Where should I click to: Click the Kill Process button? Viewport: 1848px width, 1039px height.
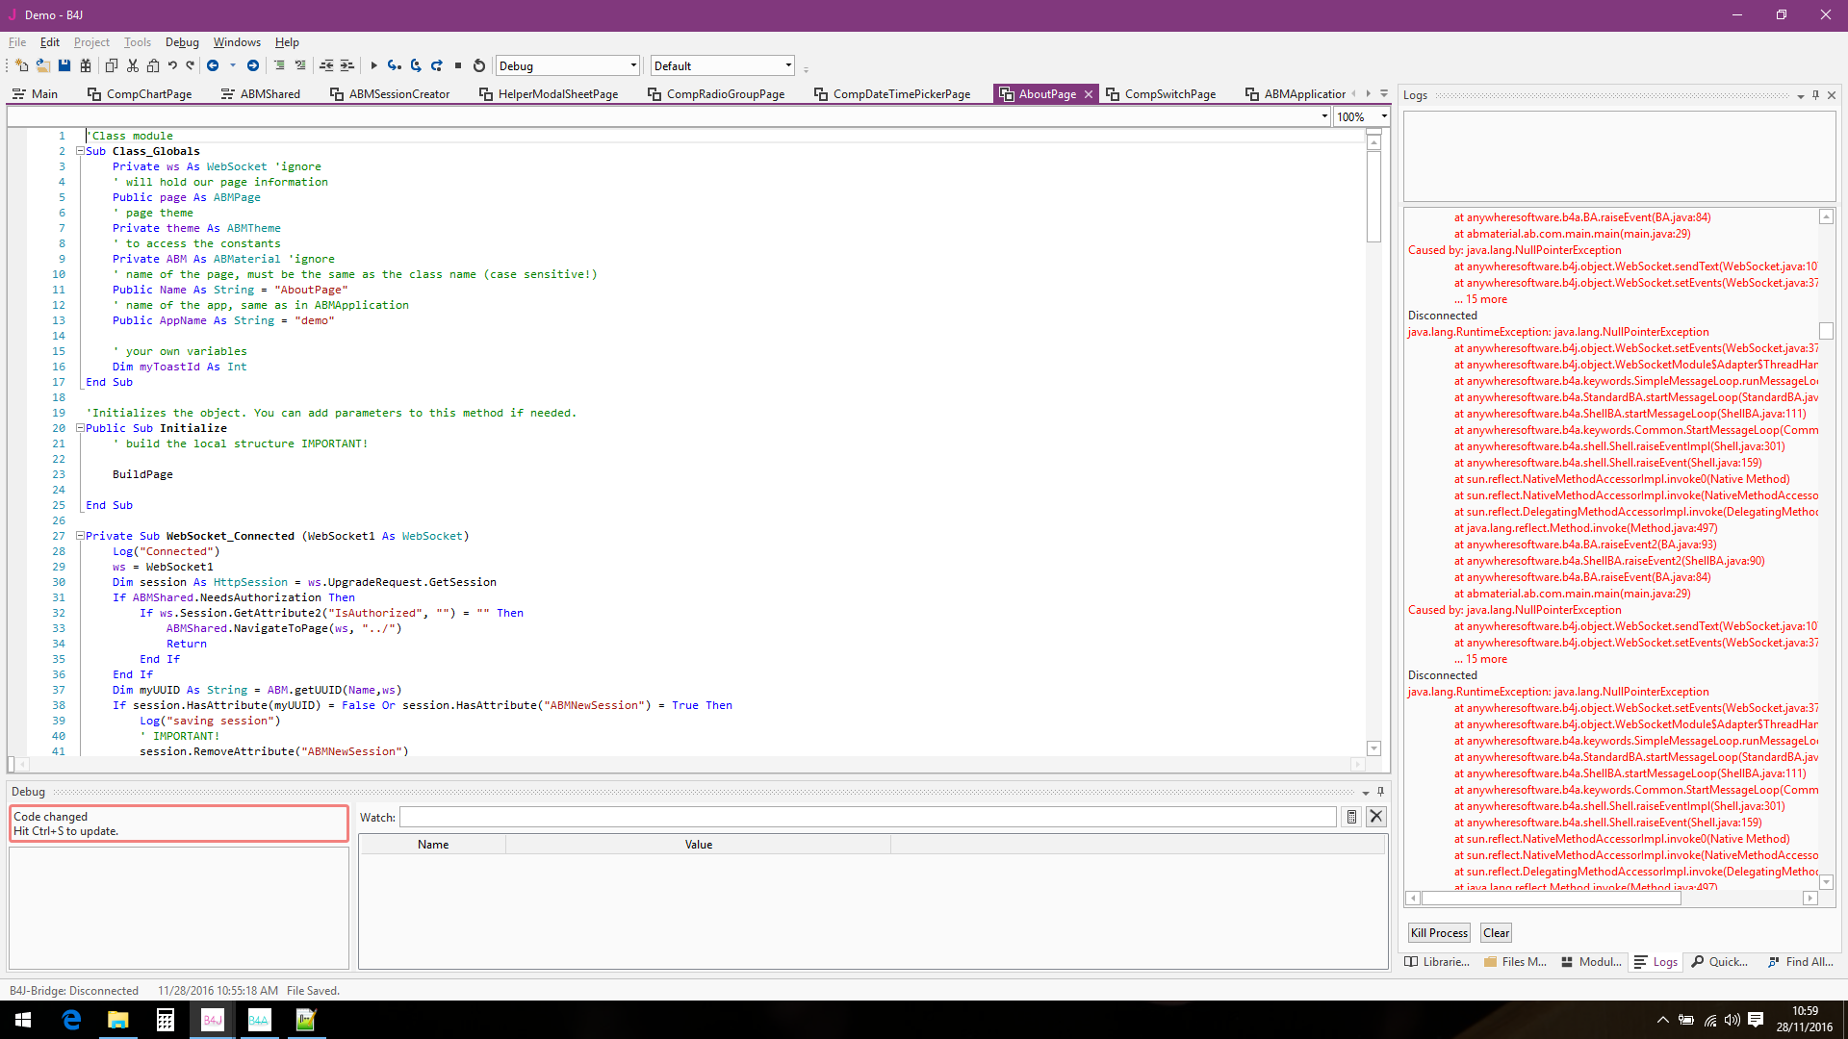pos(1439,933)
